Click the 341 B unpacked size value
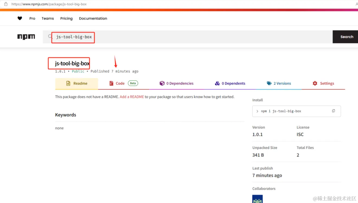The height and width of the screenshot is (203, 358). click(258, 155)
